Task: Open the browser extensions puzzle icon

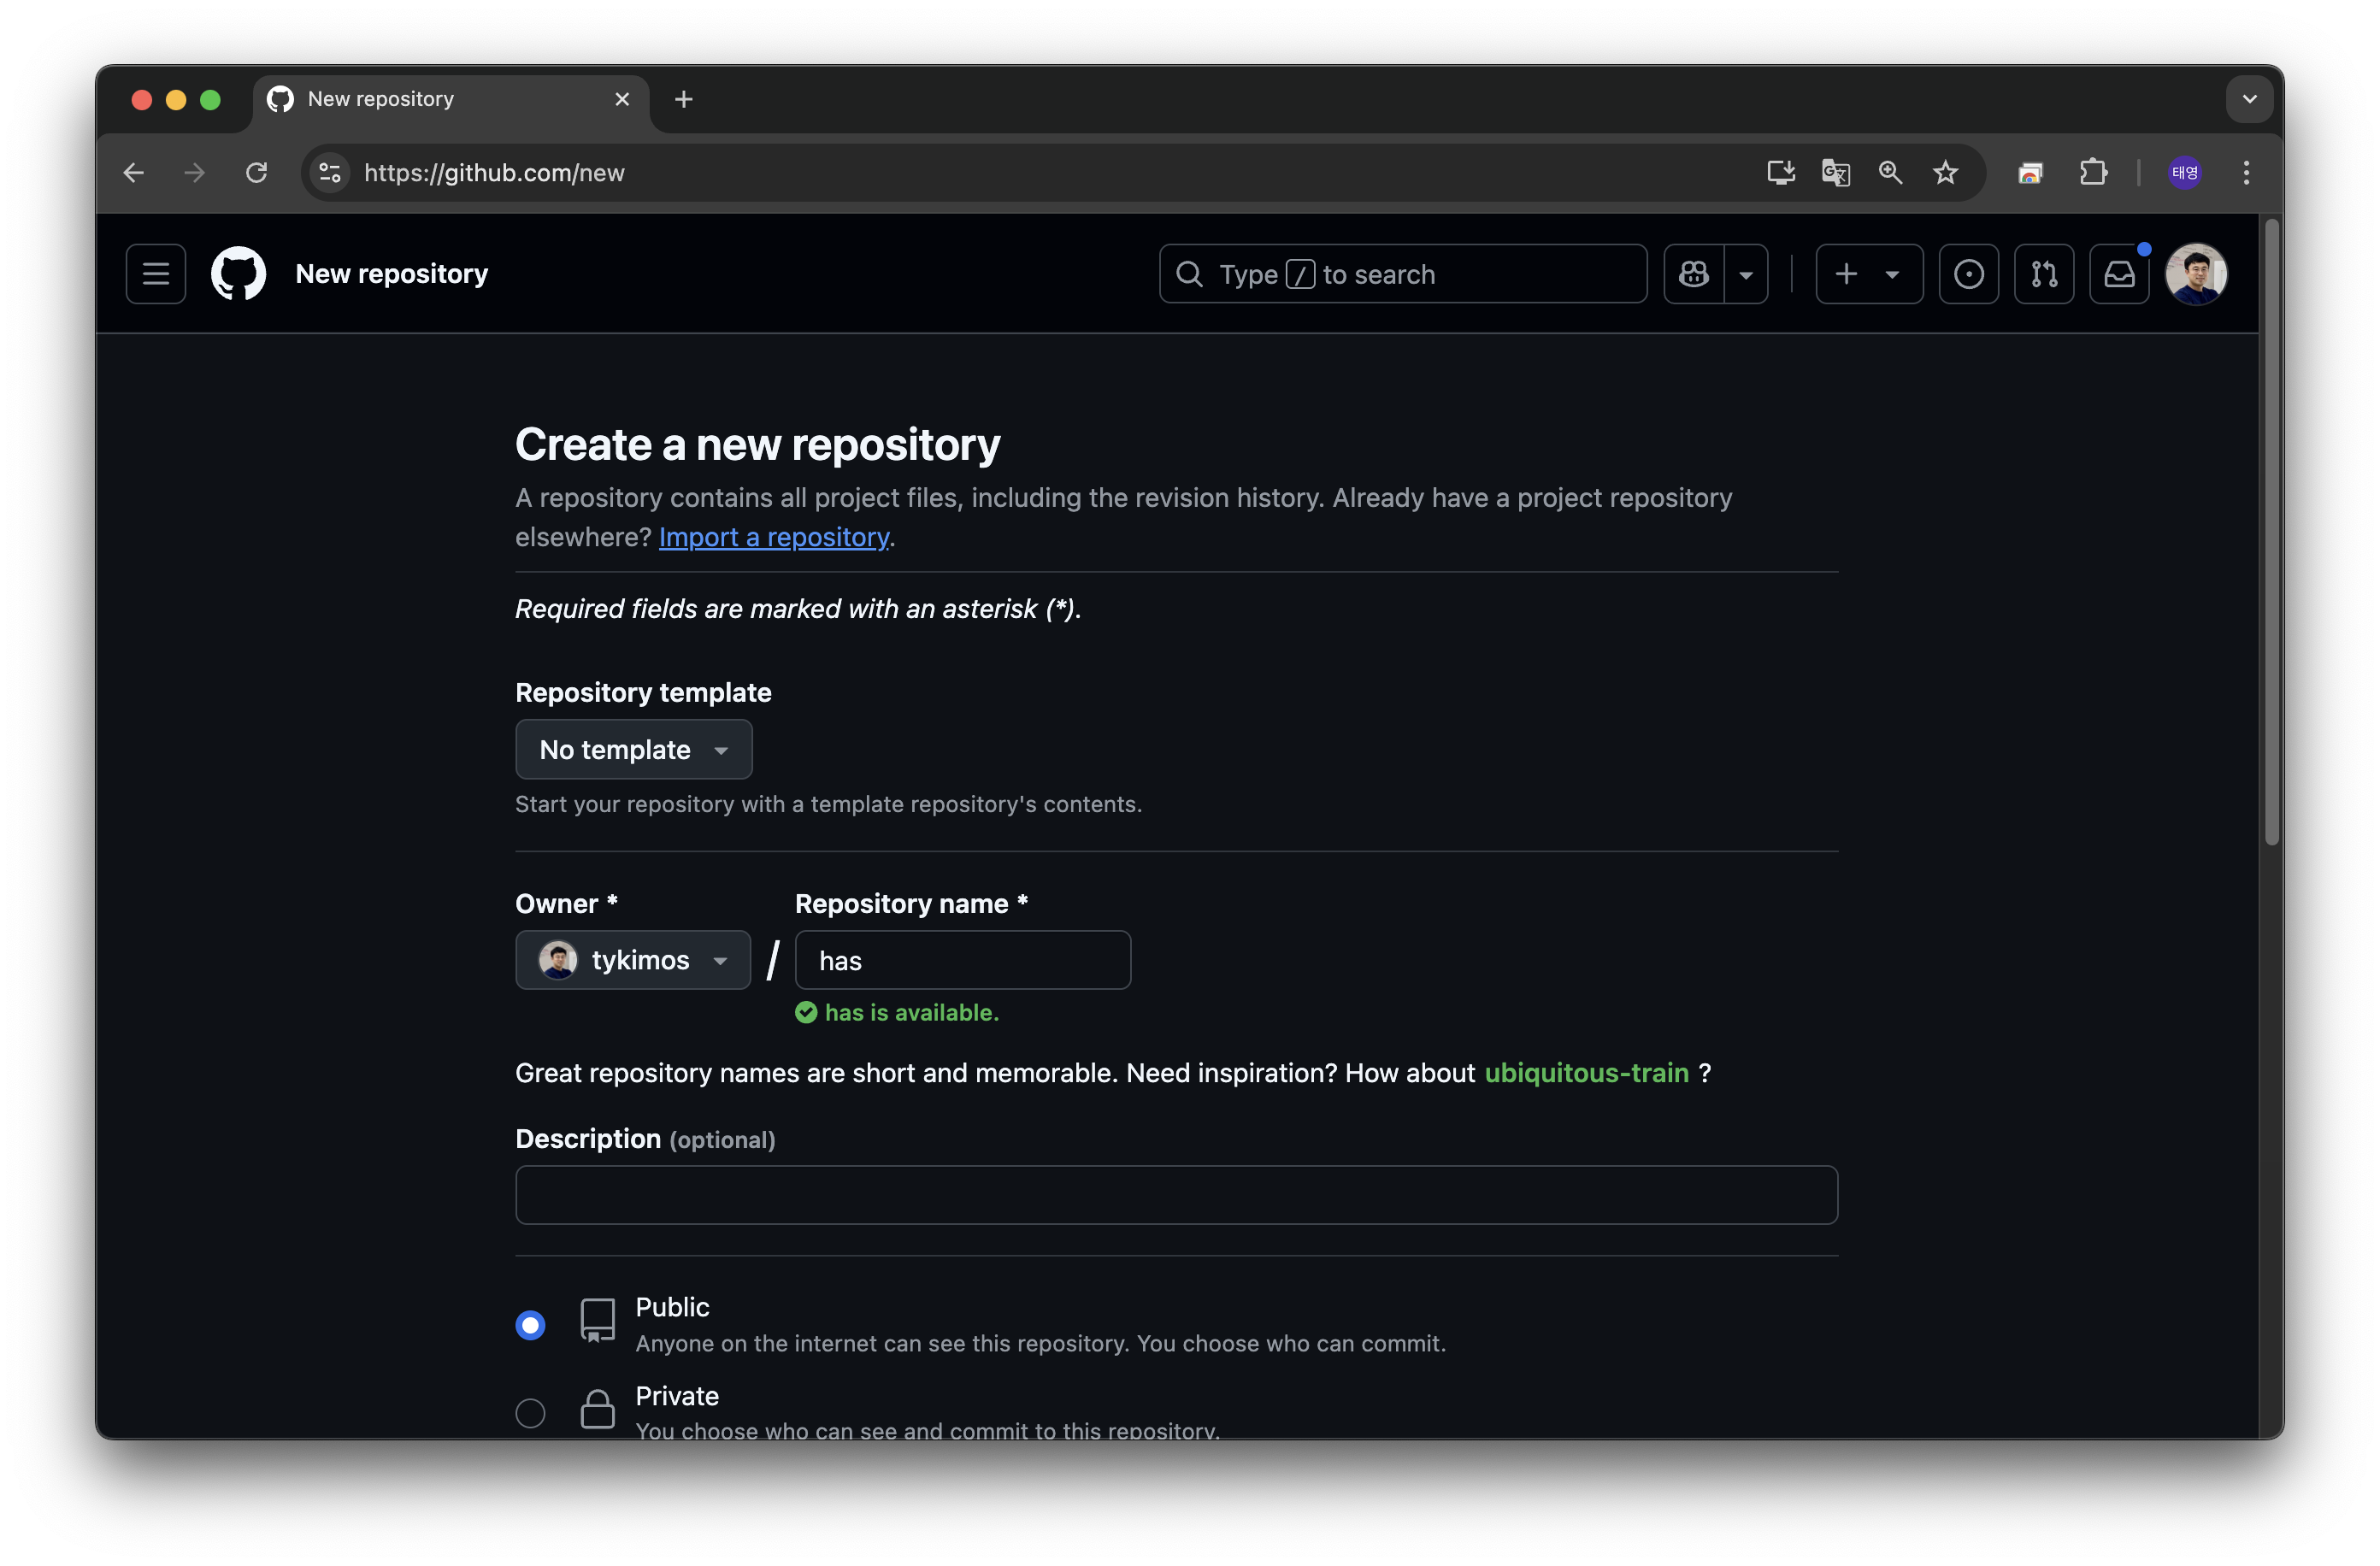Action: tap(2092, 173)
